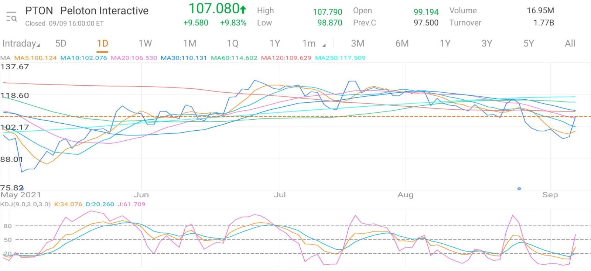Switch to the 1W timeframe tab

coord(145,44)
